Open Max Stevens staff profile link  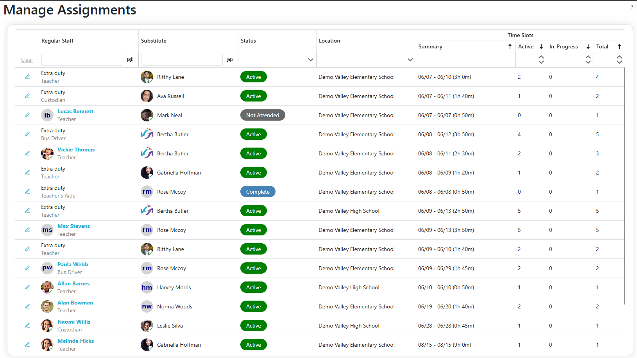click(x=73, y=226)
